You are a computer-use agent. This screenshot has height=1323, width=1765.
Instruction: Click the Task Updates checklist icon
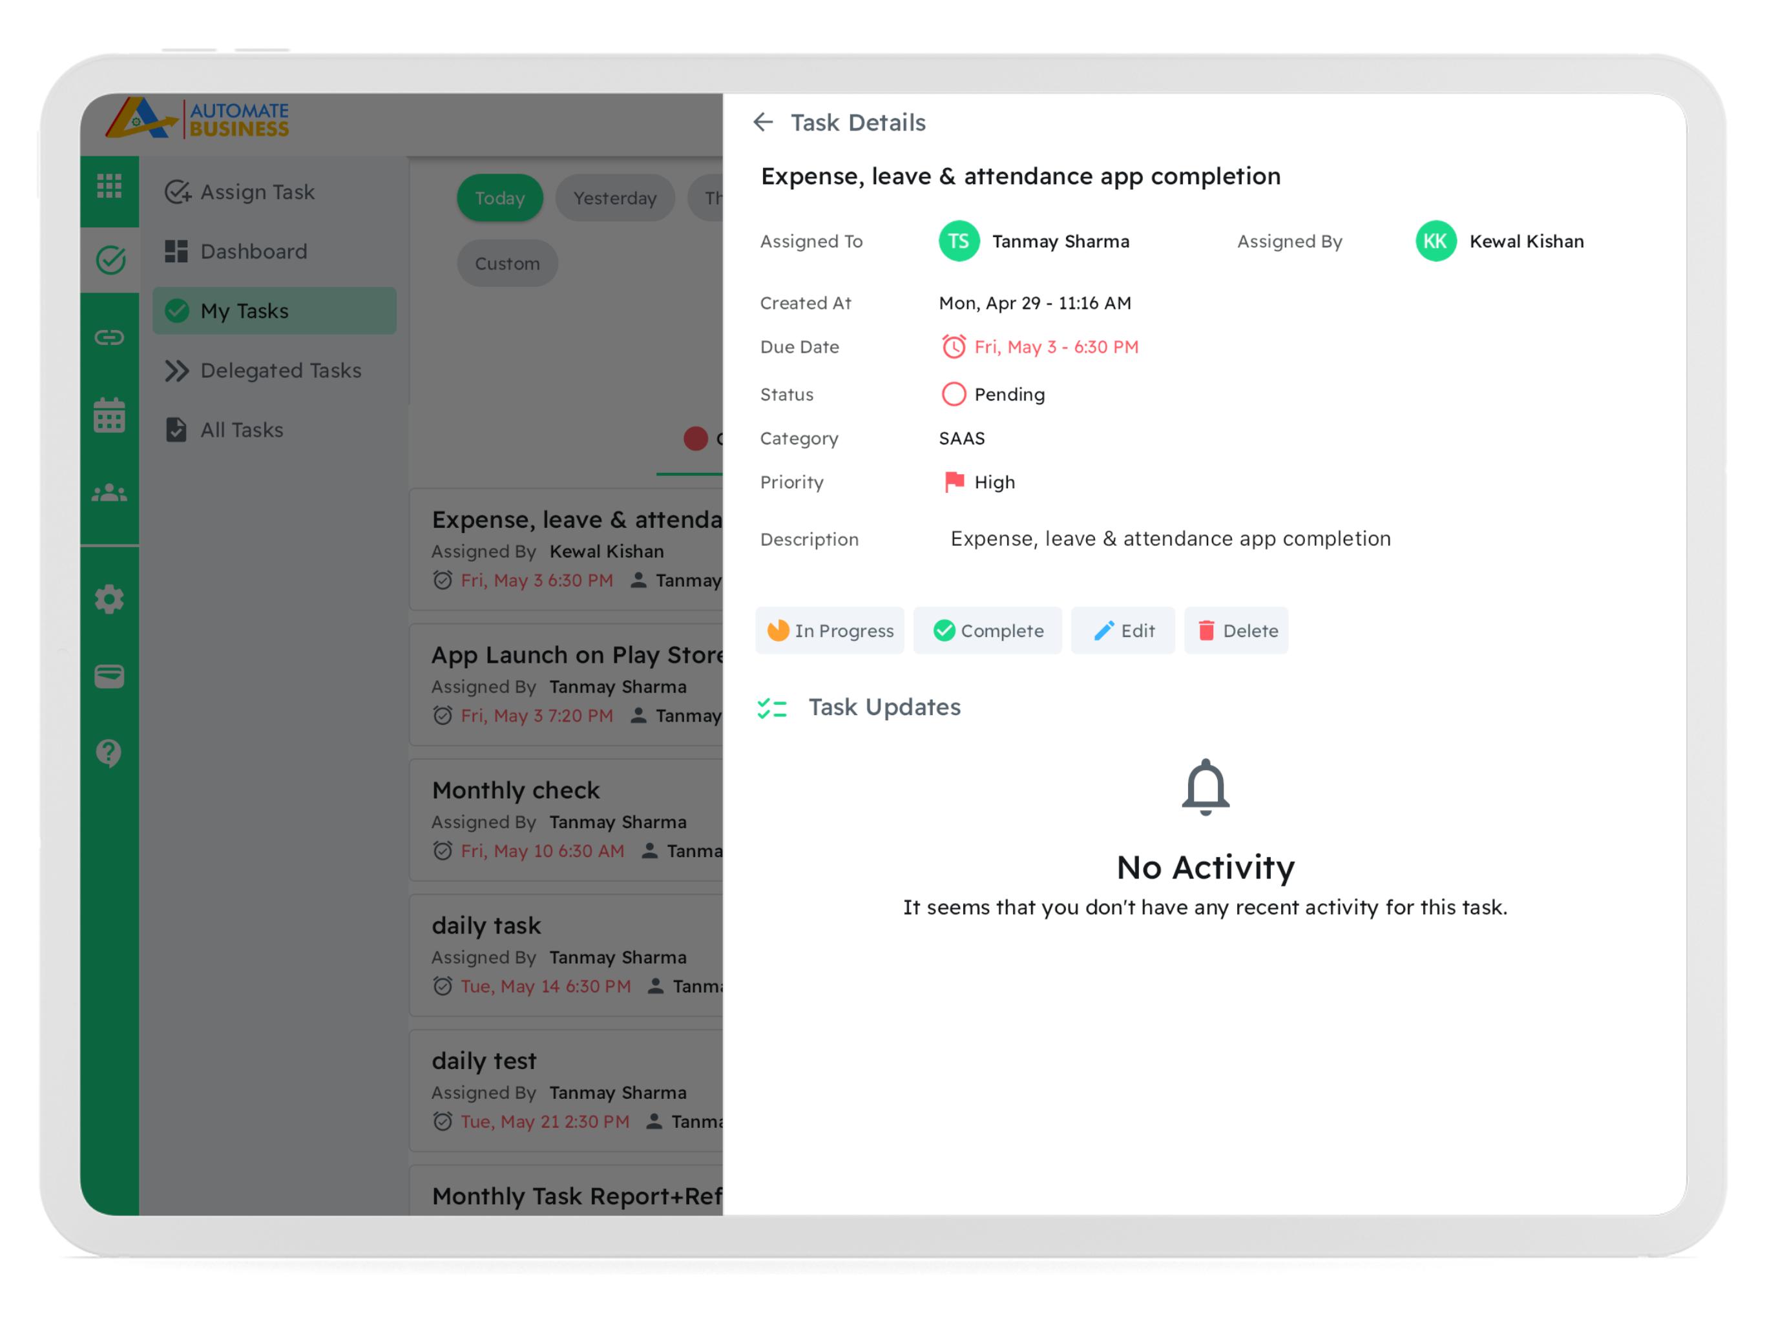(773, 708)
